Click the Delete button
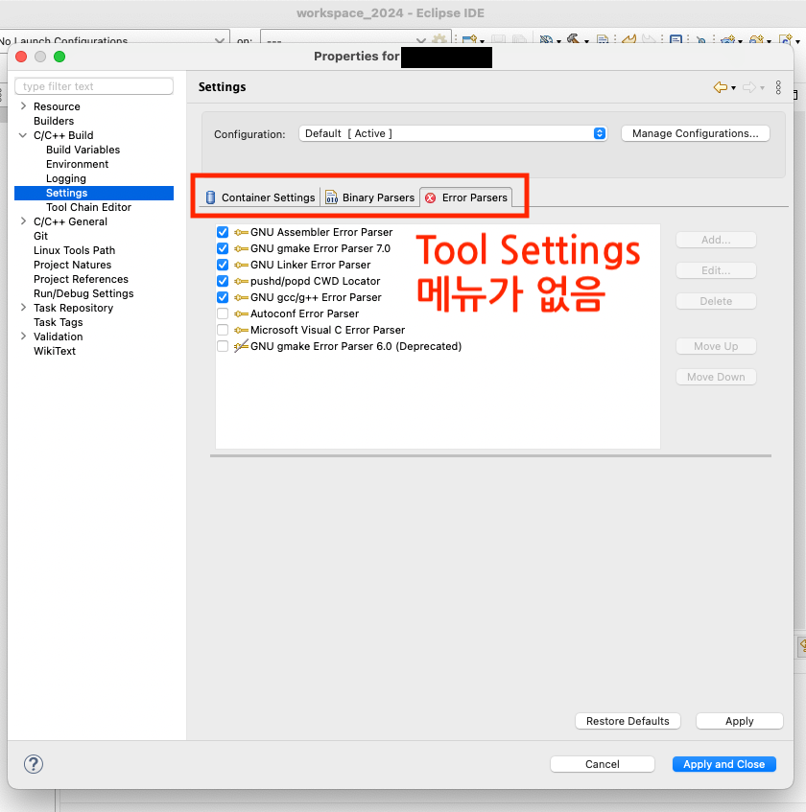 tap(716, 301)
